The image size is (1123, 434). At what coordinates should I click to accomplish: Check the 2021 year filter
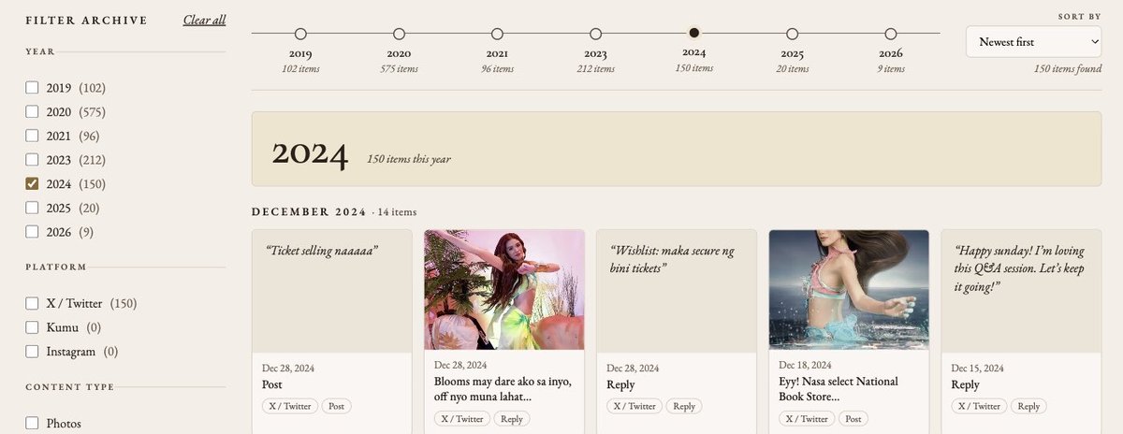click(32, 136)
